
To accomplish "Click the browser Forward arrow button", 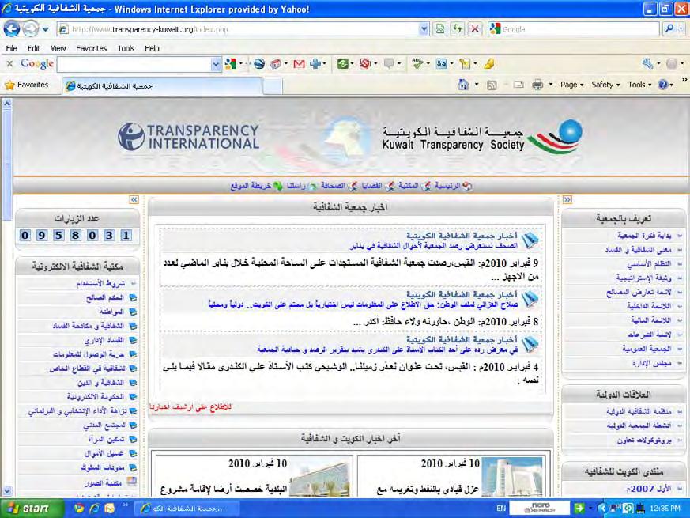I will click(x=30, y=29).
